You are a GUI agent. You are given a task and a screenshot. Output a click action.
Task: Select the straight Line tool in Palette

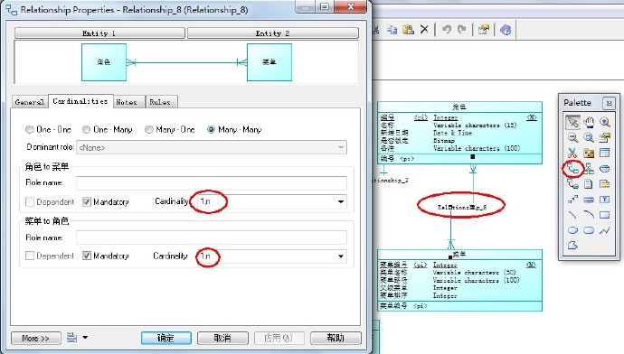click(x=572, y=215)
